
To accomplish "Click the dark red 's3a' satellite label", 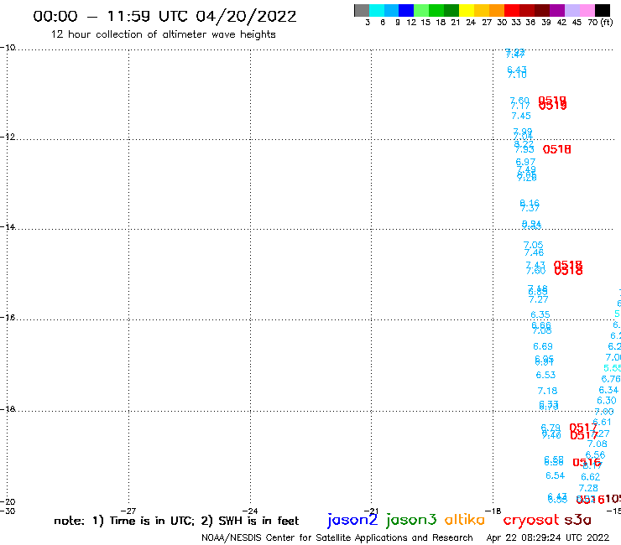I will click(x=577, y=520).
